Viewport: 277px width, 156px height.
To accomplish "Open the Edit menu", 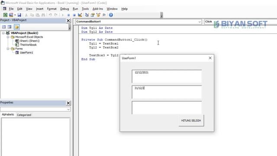I will coord(19,9).
